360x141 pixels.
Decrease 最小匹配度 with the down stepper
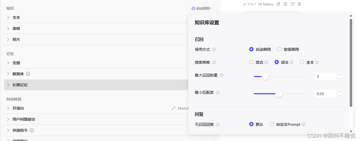[x=340, y=96]
